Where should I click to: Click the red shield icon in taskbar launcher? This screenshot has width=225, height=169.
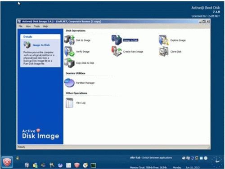[x=77, y=165]
